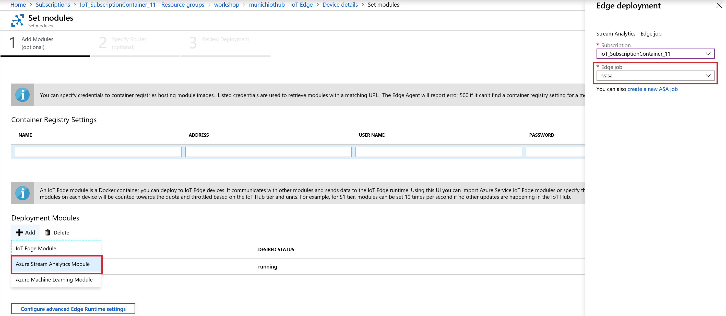The height and width of the screenshot is (316, 726).
Task: Click the registry Address input field
Action: click(x=268, y=152)
